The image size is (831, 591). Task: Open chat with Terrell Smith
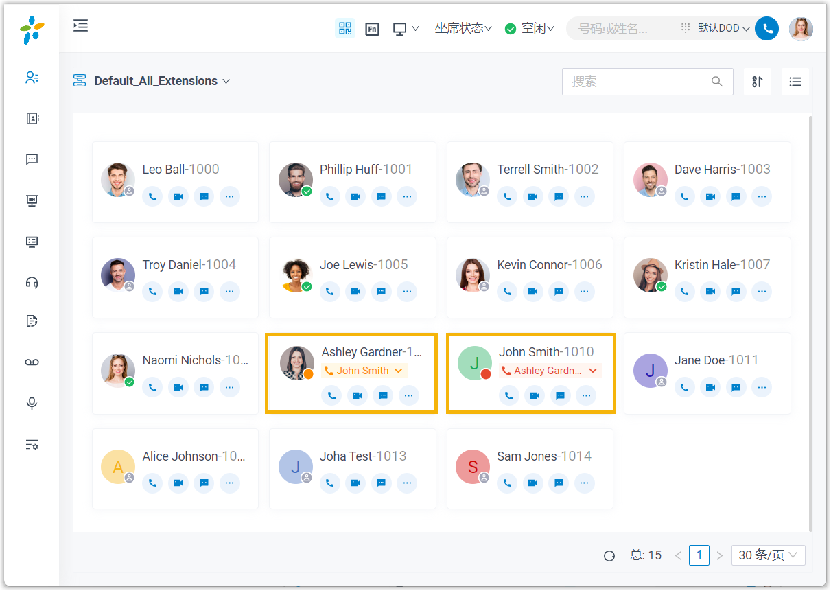point(559,196)
